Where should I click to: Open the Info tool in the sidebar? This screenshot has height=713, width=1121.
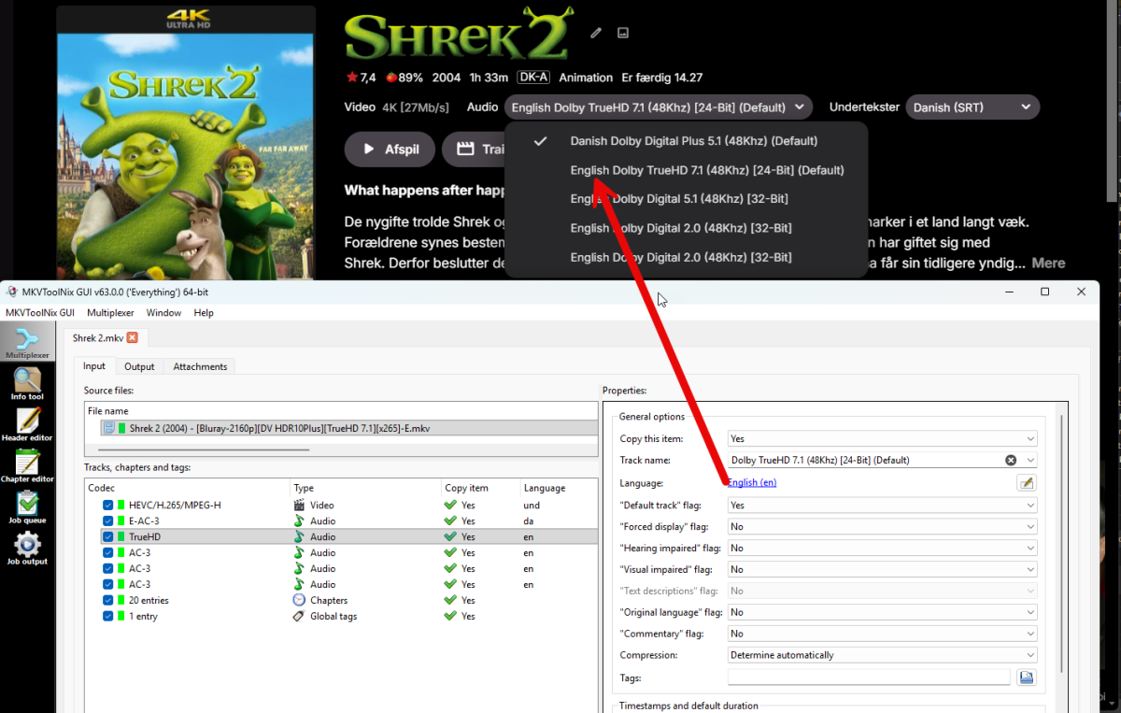click(x=27, y=383)
